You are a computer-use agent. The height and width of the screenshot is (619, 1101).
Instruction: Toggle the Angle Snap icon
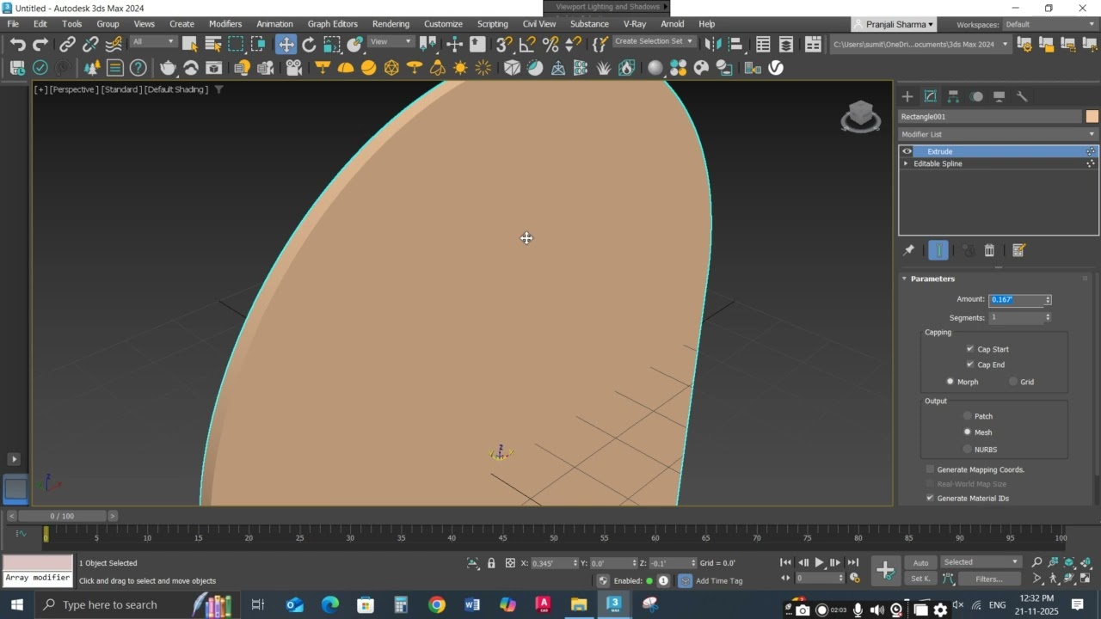point(528,44)
